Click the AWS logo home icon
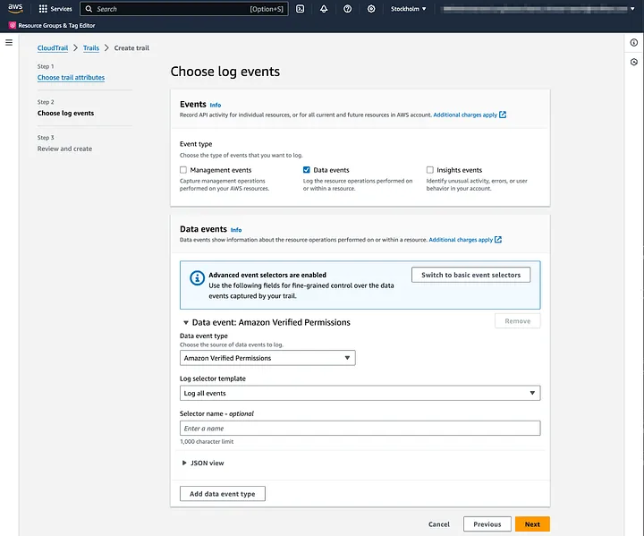 point(15,9)
